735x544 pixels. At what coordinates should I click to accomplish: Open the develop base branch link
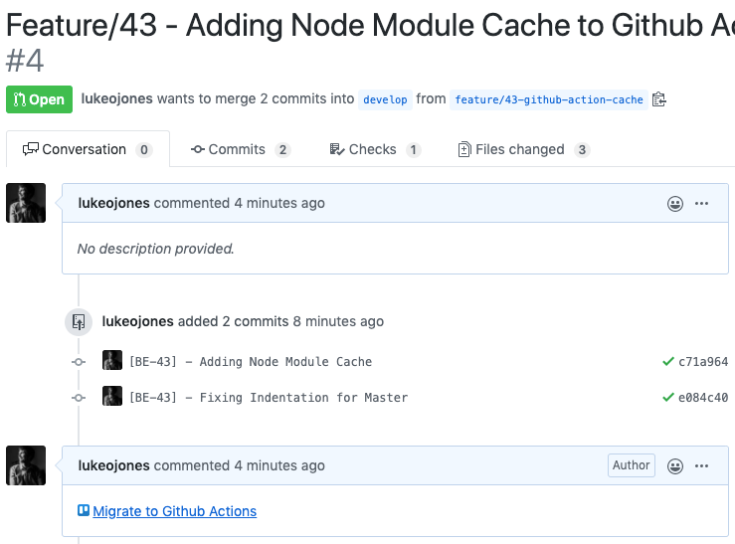(385, 99)
